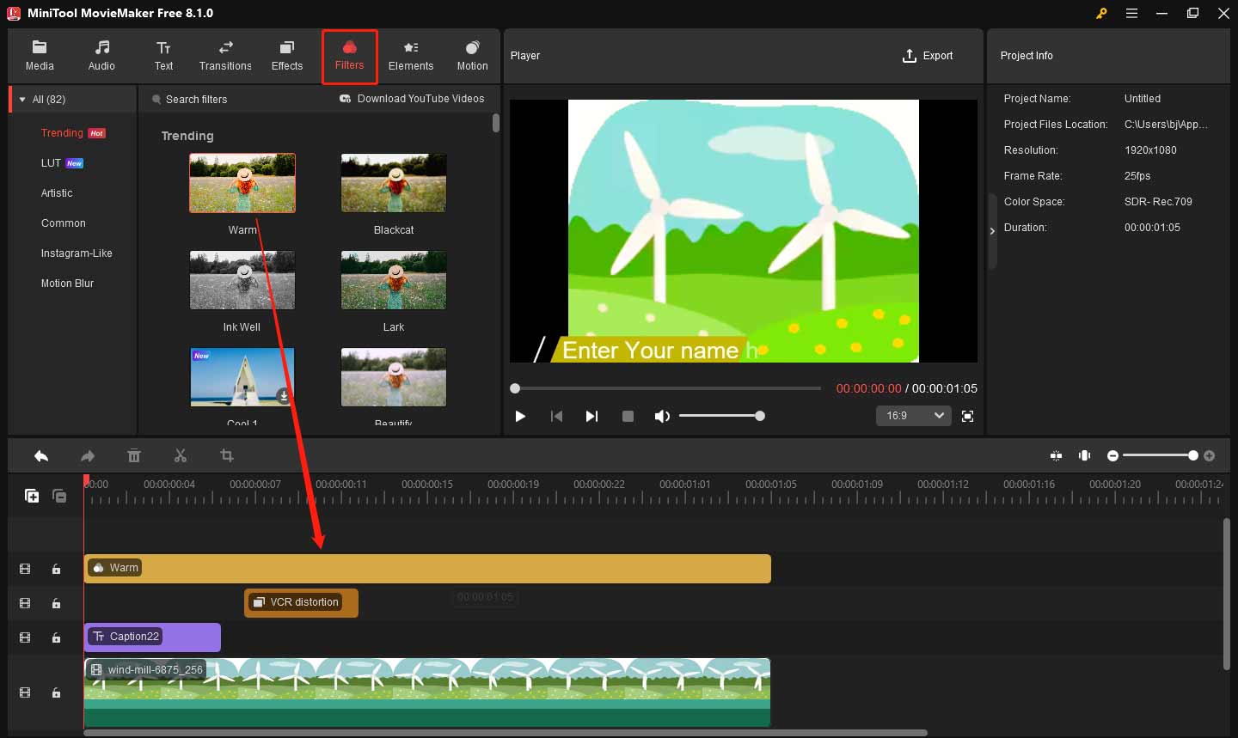The image size is (1238, 738).
Task: Mute the player volume
Action: [661, 416]
